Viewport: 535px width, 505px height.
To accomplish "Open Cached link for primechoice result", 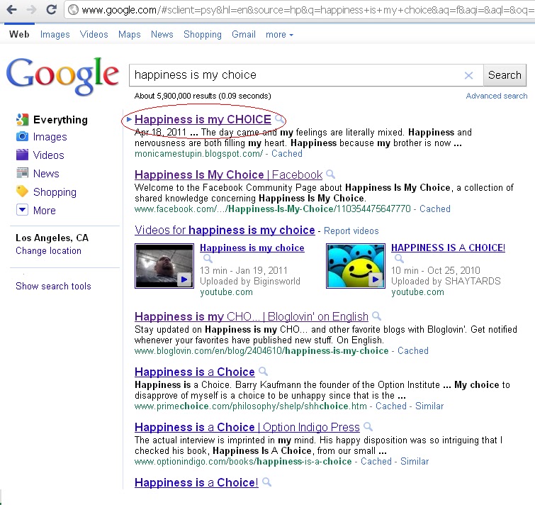I will click(x=391, y=406).
